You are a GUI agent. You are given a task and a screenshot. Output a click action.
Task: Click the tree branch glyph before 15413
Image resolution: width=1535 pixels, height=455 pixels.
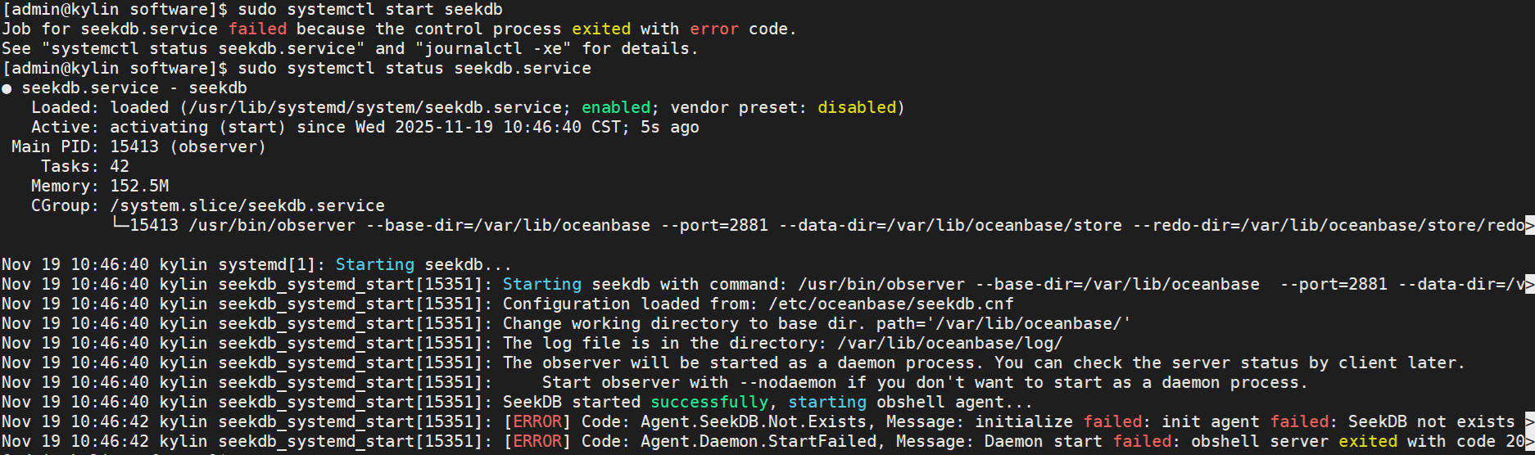point(120,225)
